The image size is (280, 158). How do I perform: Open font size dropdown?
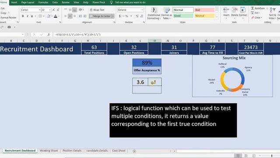49,10
